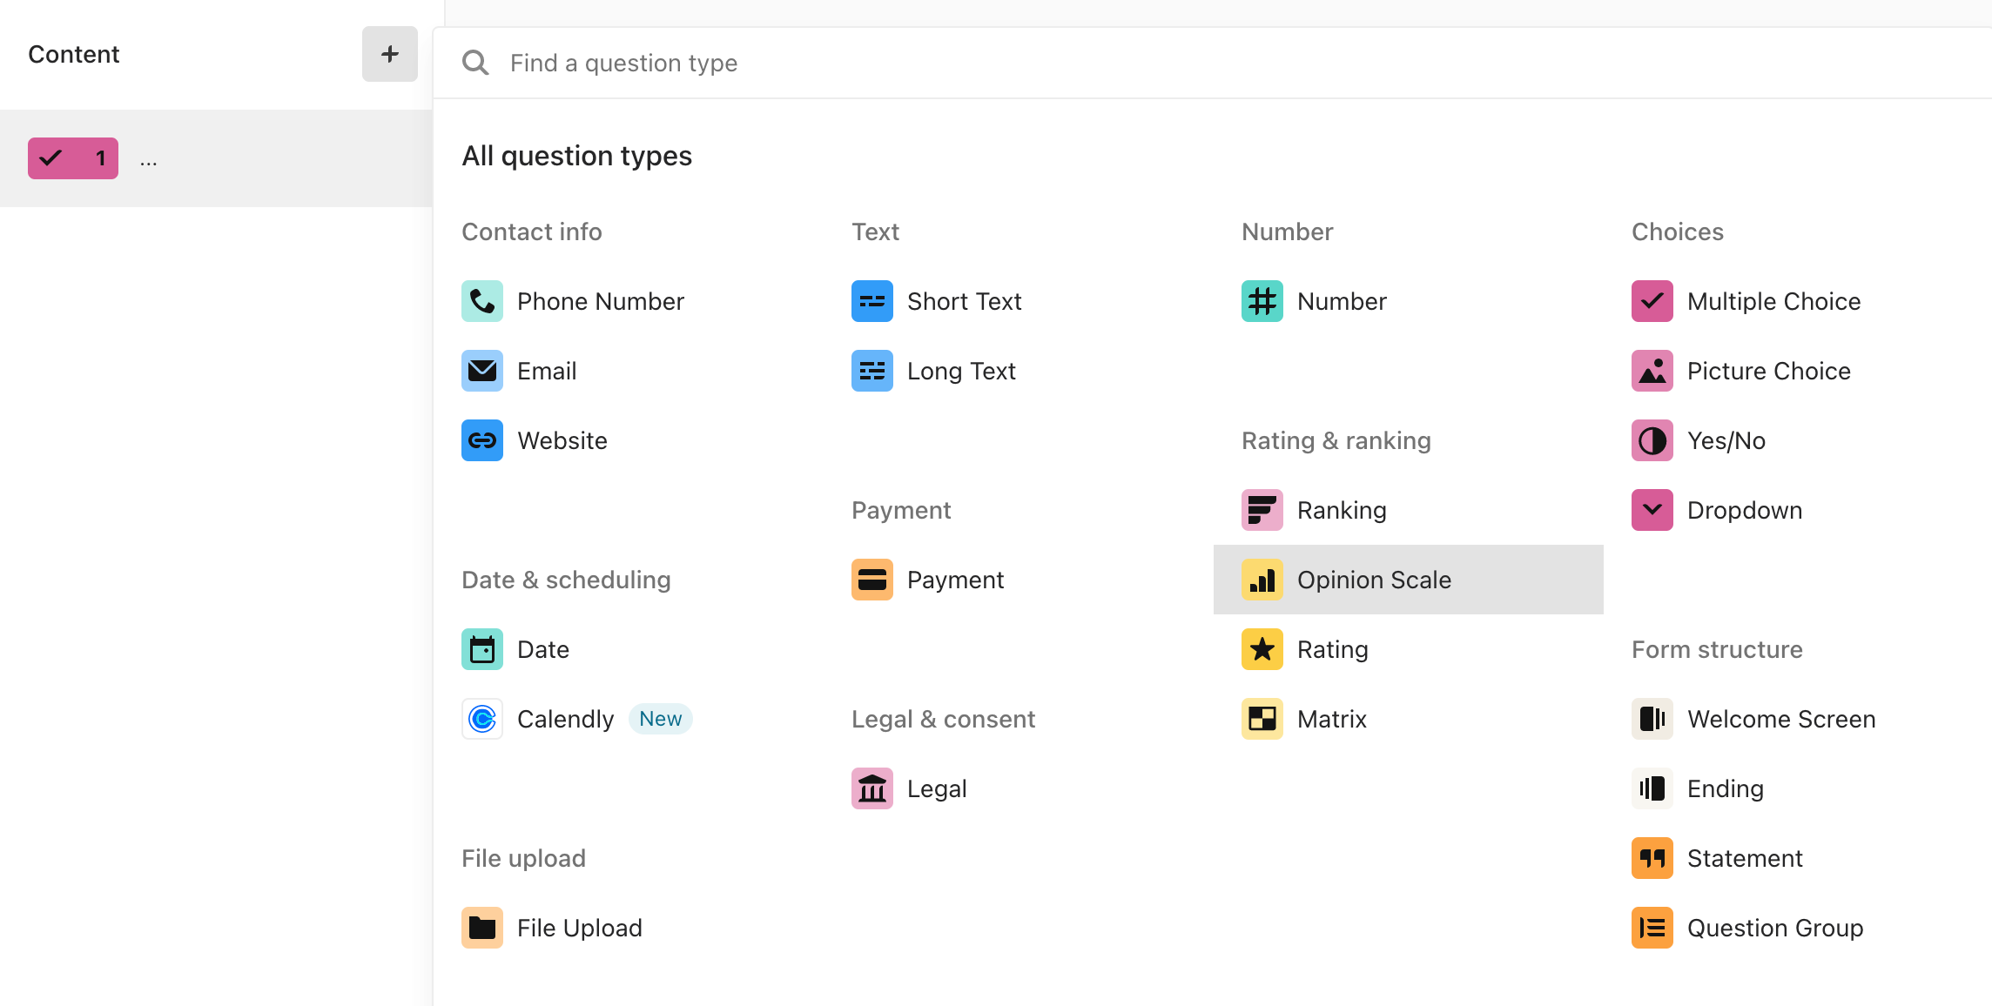Click the All question types heading
This screenshot has height=1006, width=1992.
click(577, 156)
